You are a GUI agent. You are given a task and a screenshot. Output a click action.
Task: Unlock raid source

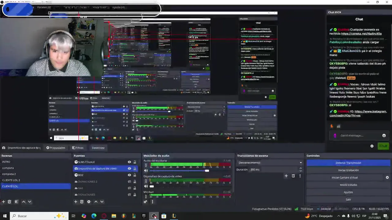coord(135,188)
